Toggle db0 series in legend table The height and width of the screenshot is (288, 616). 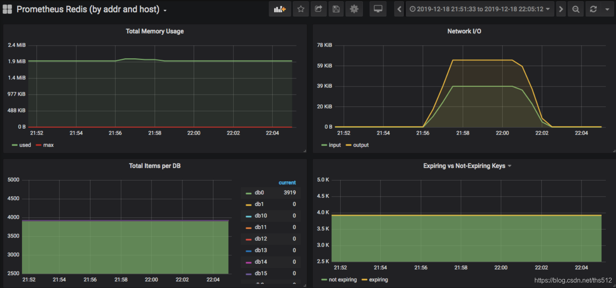(x=259, y=193)
